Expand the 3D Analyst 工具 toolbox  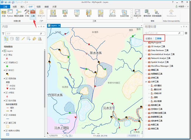pos(146,47)
